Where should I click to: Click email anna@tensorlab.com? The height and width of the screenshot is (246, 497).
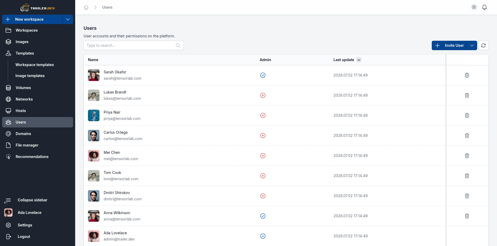[122, 219]
